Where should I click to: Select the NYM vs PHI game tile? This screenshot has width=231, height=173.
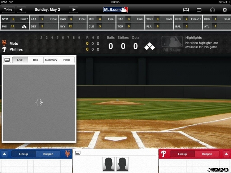pyautogui.click(x=15, y=23)
